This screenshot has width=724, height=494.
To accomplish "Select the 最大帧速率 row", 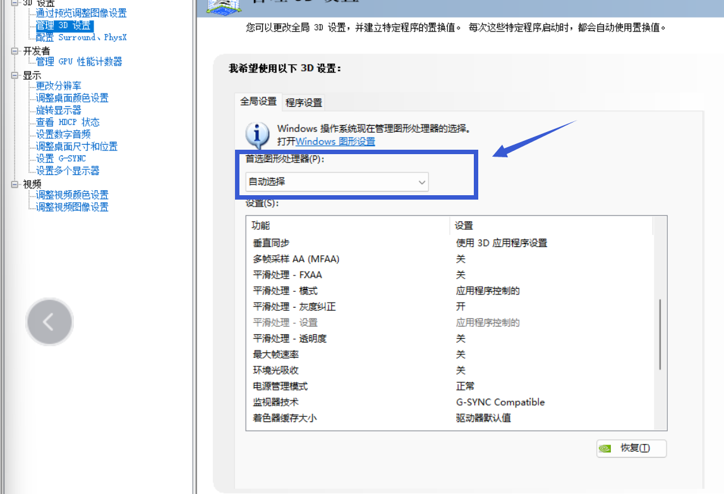I will (450, 354).
